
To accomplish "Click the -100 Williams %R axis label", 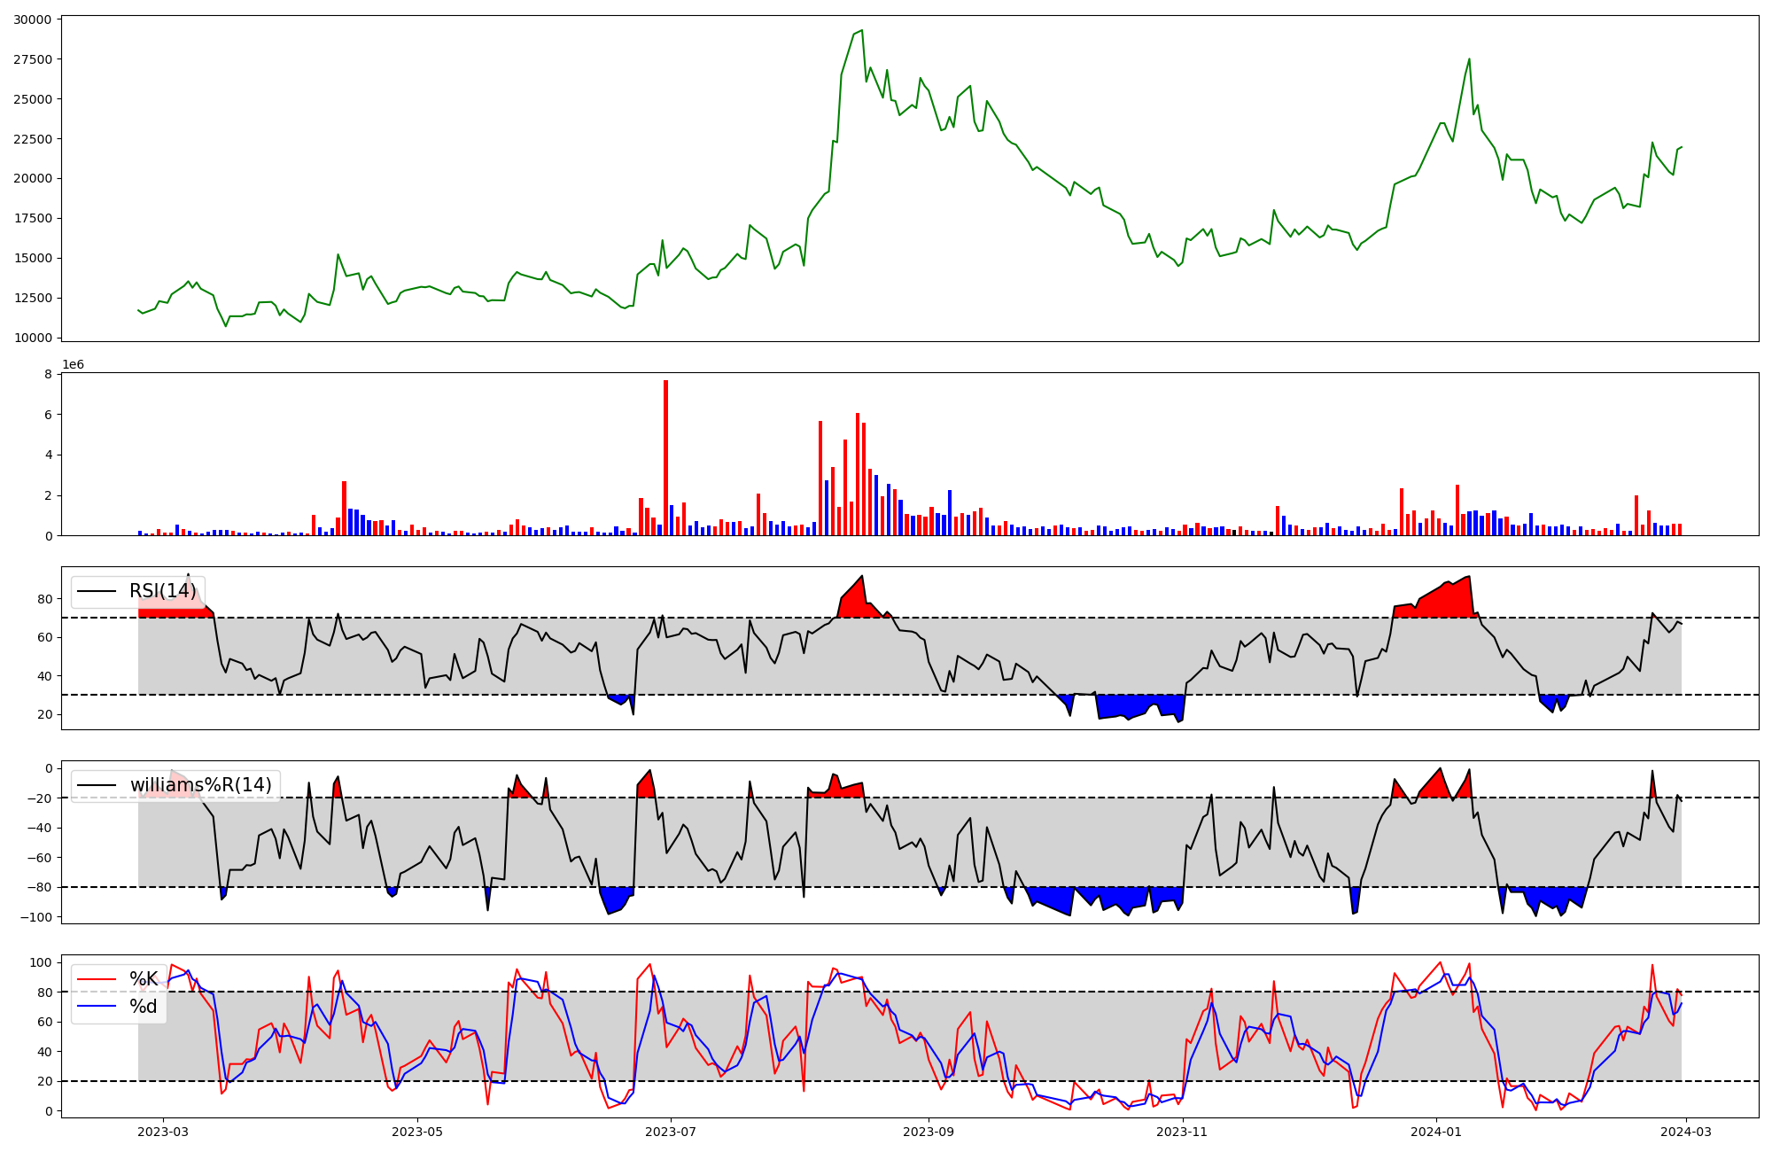I will tap(36, 917).
